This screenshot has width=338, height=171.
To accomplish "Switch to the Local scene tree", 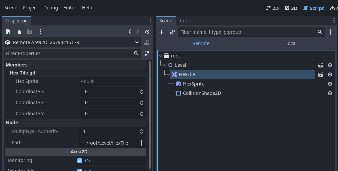I will tap(291, 43).
